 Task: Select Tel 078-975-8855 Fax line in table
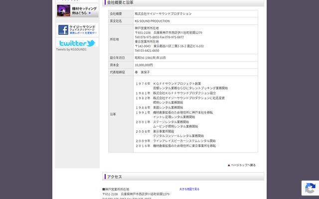tap(159, 37)
